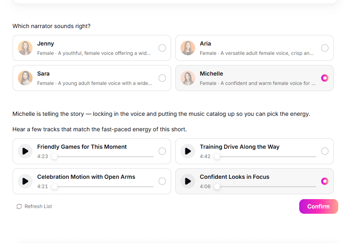Click Aria's avatar photo

pos(188,48)
